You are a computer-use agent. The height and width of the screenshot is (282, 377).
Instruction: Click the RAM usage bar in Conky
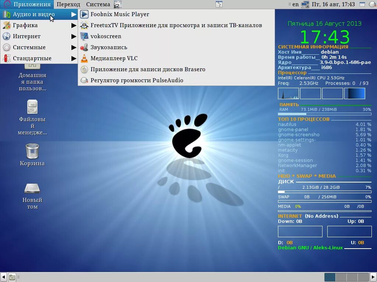coord(325,114)
